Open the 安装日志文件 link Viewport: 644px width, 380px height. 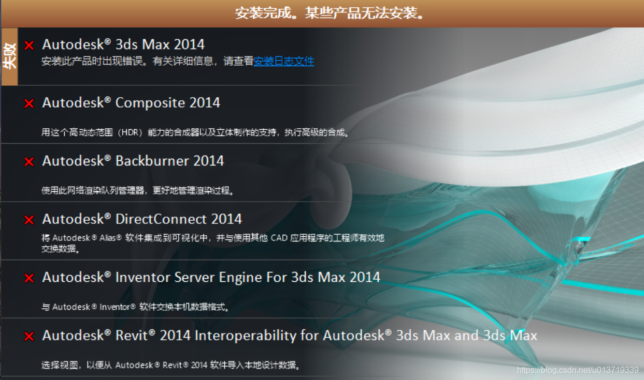coord(284,61)
